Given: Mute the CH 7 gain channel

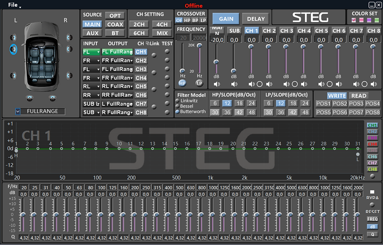Looking at the screenshot, I should 356,84.
